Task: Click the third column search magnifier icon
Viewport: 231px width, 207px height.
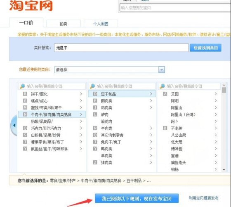Action: [x=163, y=86]
